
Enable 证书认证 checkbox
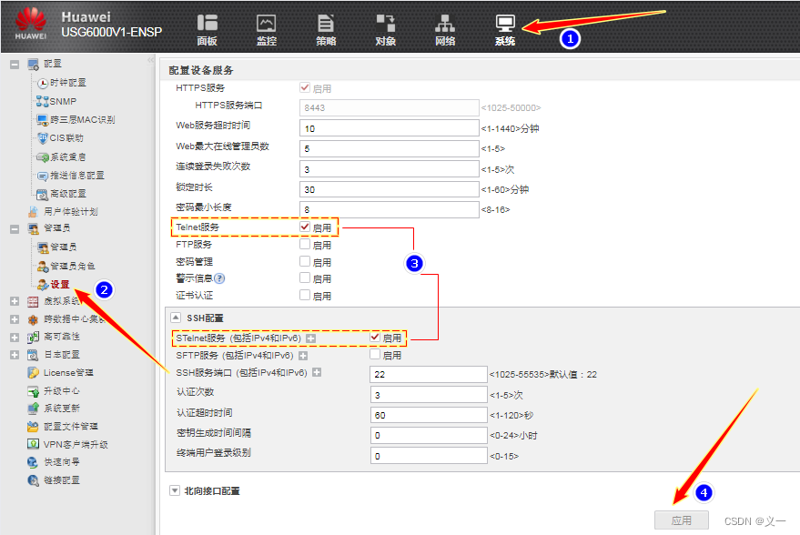pos(305,295)
